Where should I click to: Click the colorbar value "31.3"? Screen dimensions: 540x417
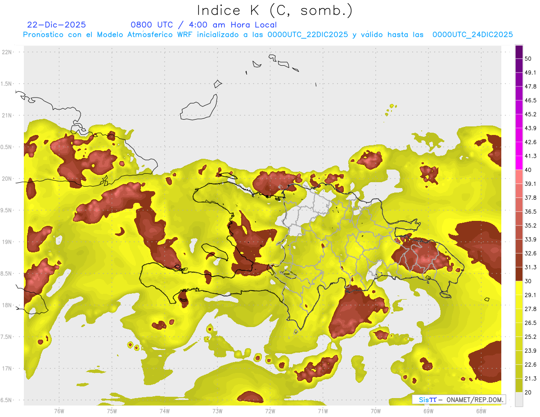[x=531, y=267]
